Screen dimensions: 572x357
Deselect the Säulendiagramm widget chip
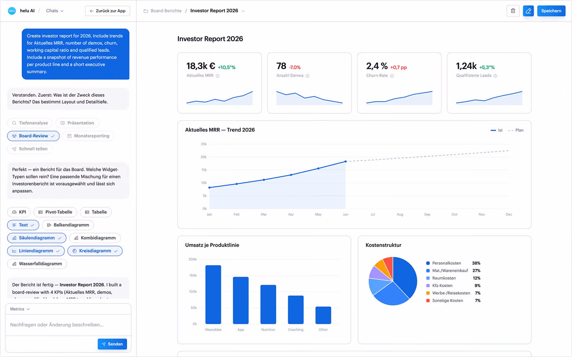pos(37,238)
